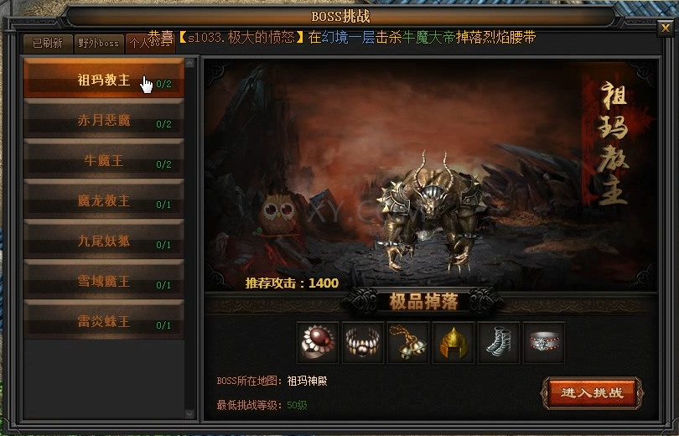Switch to the 已刷新 tab

tap(48, 44)
